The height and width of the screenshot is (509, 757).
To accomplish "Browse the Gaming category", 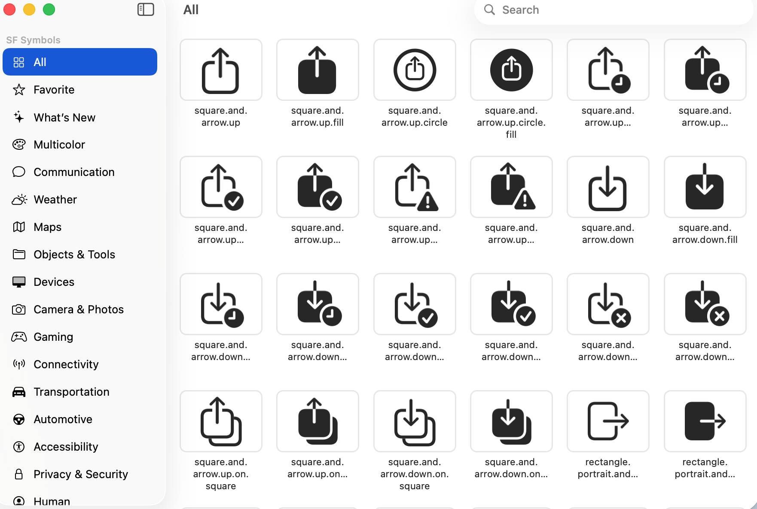I will 80,337.
